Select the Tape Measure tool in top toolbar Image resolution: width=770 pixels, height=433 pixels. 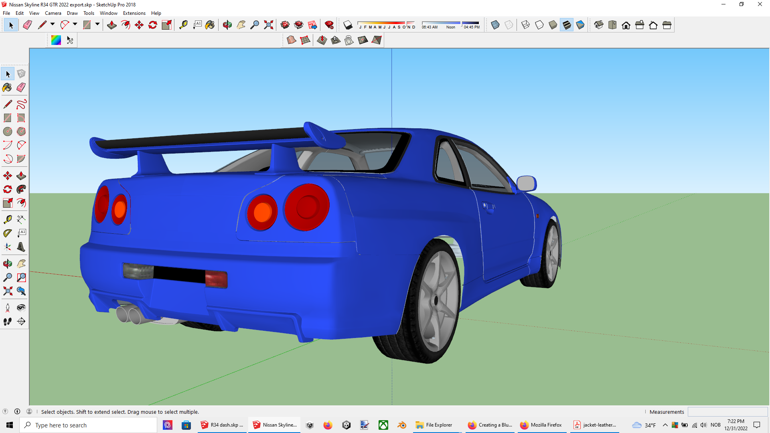[183, 25]
